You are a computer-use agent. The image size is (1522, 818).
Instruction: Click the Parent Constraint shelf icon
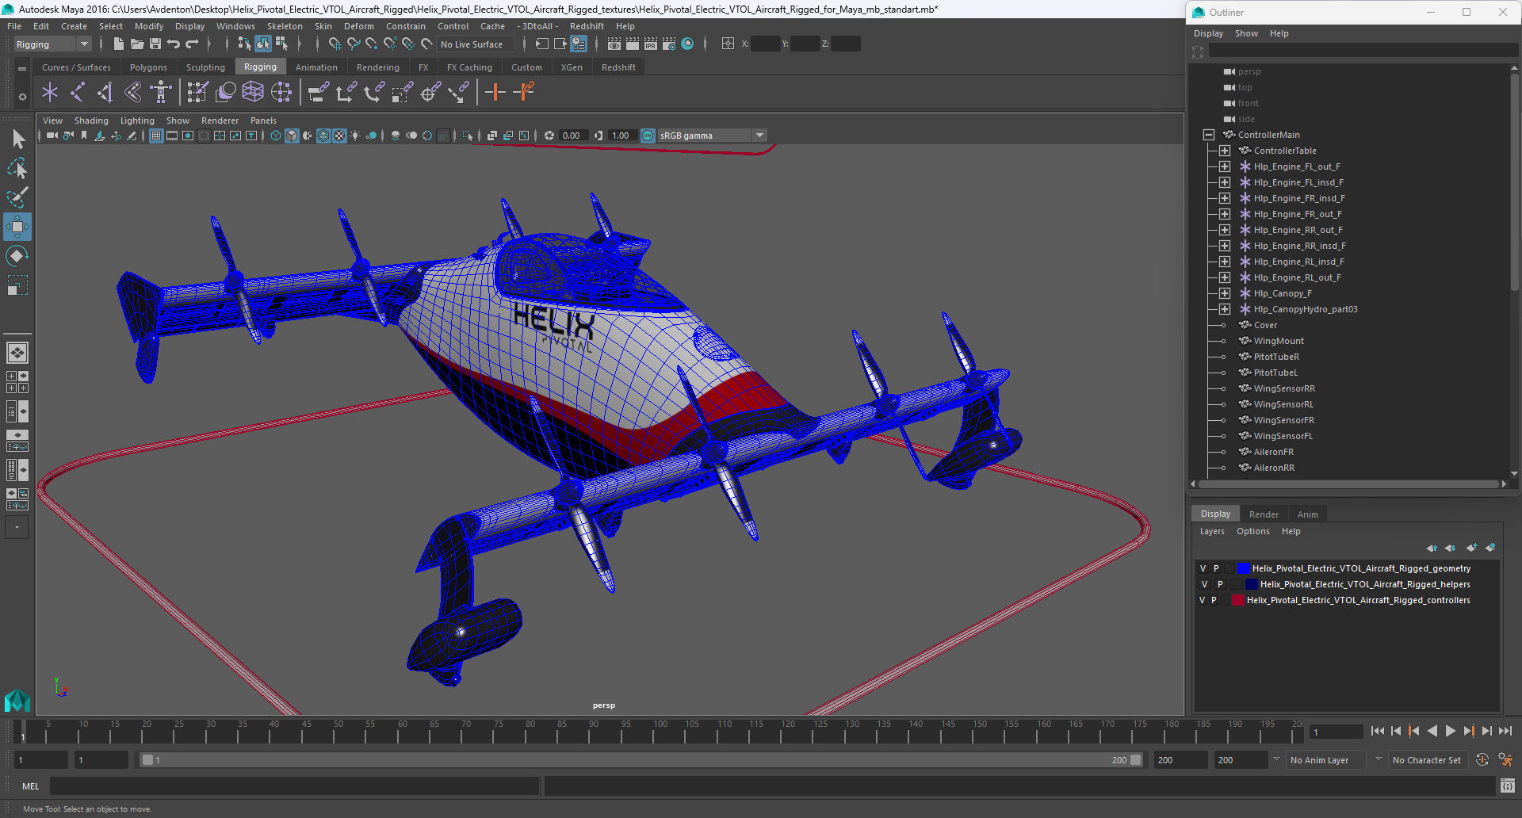pyautogui.click(x=318, y=93)
